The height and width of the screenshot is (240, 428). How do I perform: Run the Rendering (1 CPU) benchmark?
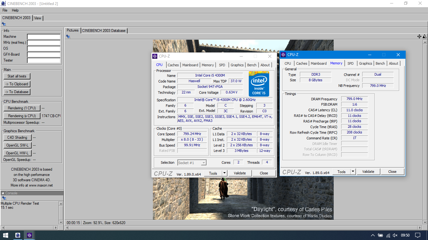[x=22, y=108]
